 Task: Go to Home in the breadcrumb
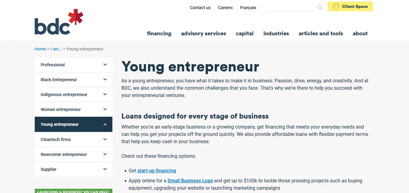click(x=40, y=49)
